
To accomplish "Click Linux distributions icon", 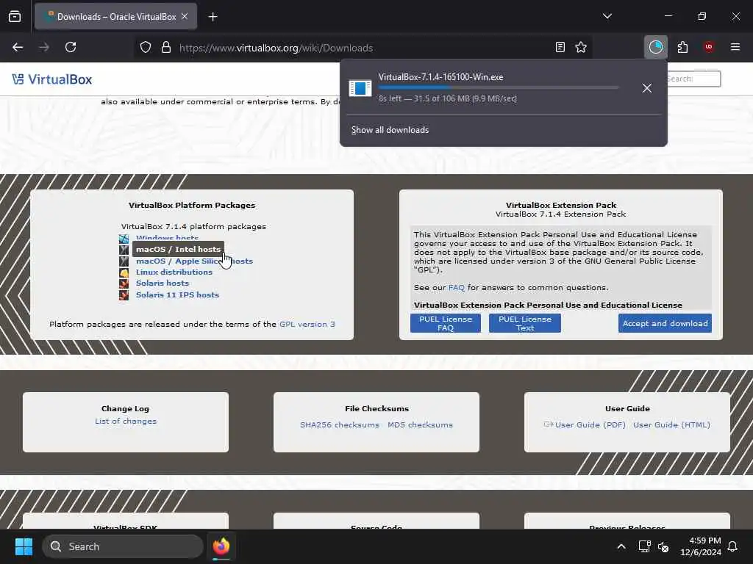I will [124, 272].
